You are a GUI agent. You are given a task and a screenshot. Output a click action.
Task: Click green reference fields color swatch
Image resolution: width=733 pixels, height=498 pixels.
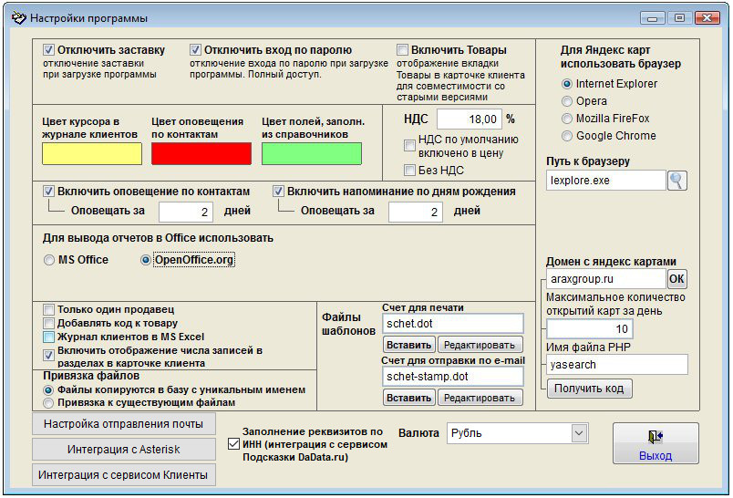coord(312,154)
